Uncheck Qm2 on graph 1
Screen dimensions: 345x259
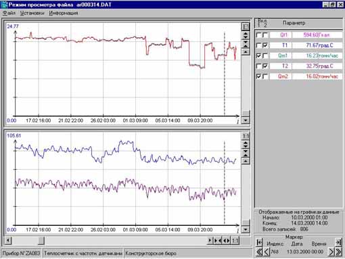click(x=259, y=76)
